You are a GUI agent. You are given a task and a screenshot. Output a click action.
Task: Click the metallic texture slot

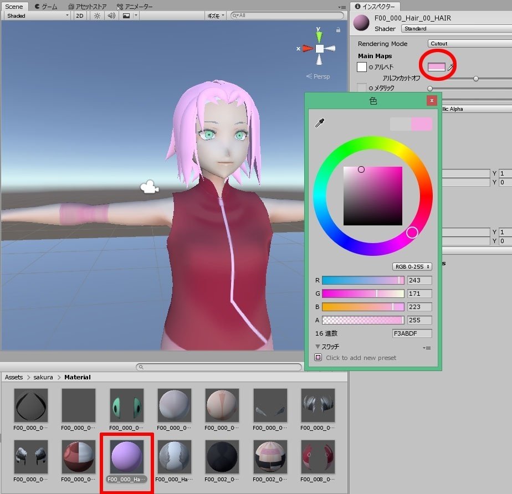point(361,88)
